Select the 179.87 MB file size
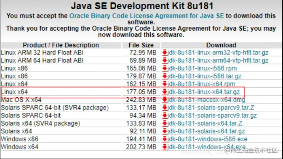 coord(141,76)
